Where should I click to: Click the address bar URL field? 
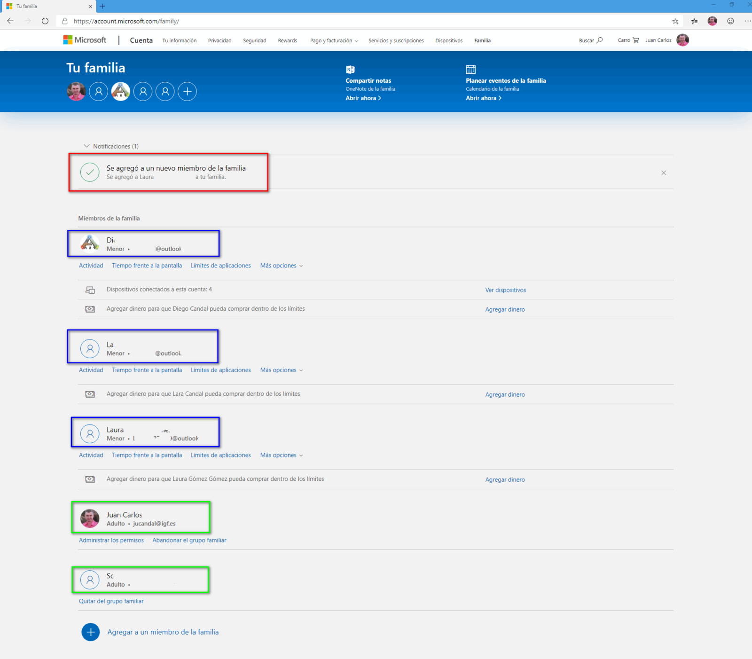[x=329, y=21]
